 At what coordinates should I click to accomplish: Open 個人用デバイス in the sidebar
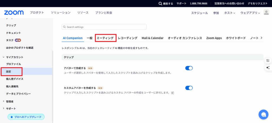[x=15, y=79]
